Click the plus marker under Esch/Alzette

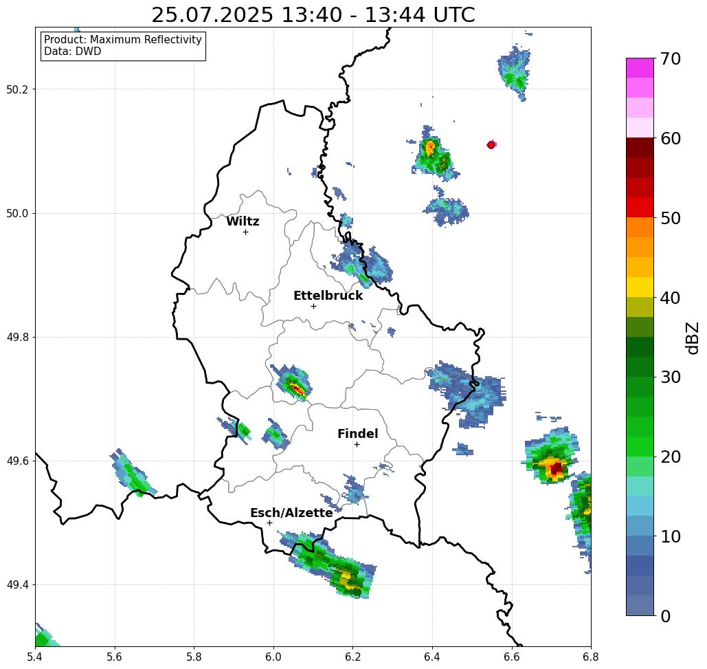(x=269, y=523)
